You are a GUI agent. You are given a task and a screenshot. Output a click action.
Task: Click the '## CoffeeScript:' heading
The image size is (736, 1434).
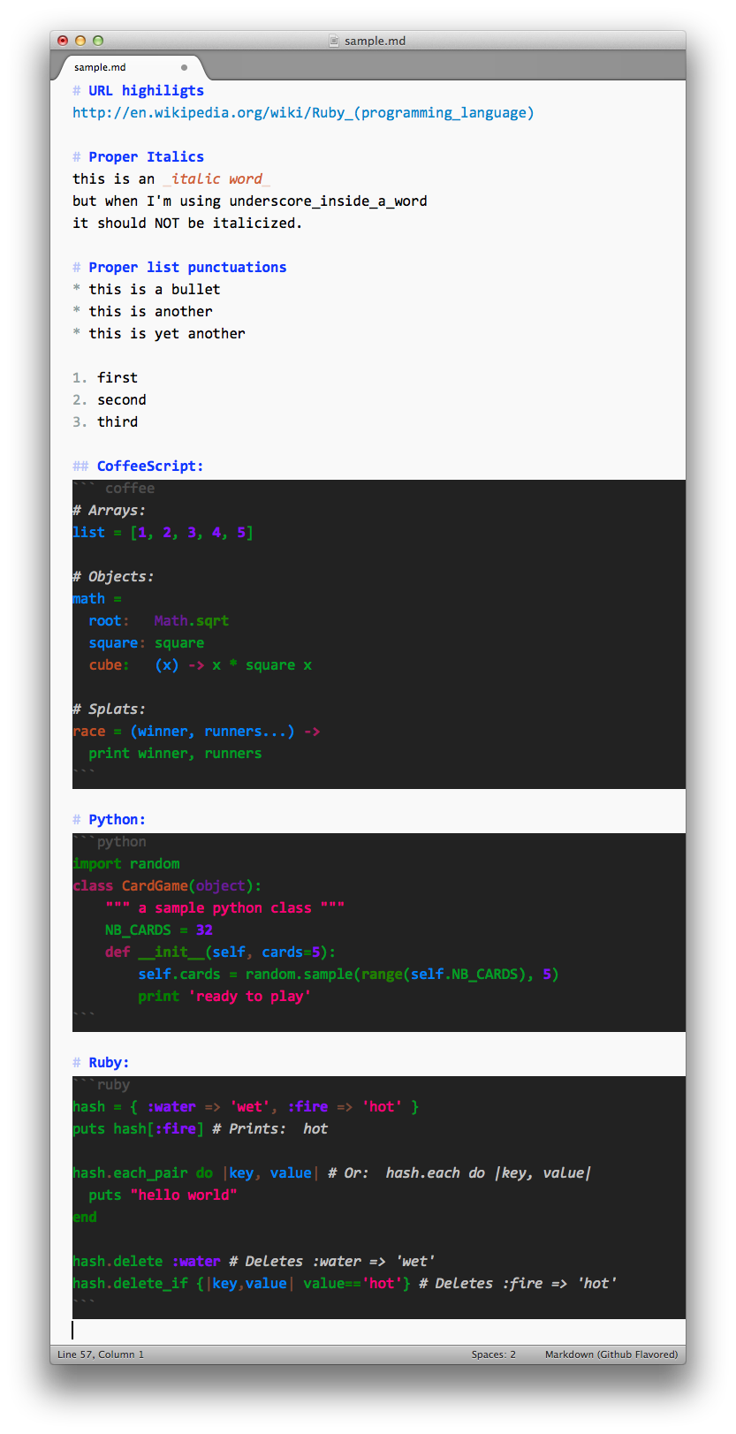point(138,467)
